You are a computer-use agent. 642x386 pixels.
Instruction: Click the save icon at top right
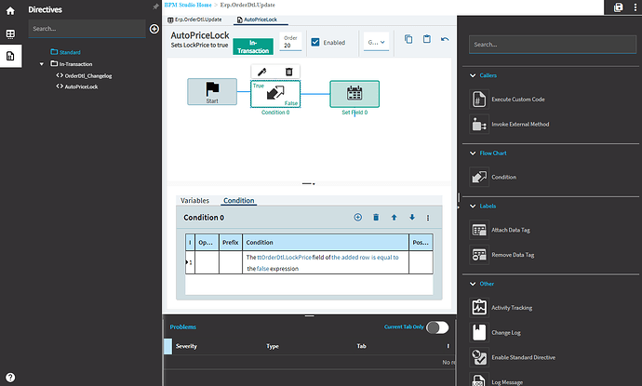tap(618, 7)
